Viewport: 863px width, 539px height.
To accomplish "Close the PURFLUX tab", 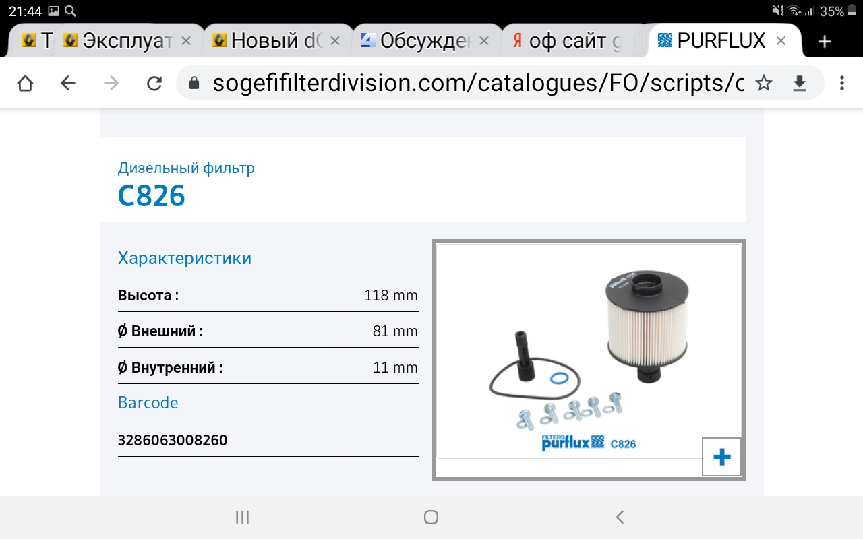I will 781,41.
